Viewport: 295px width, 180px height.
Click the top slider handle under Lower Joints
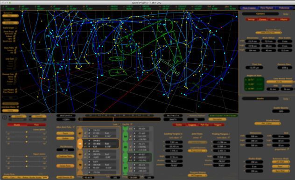click(27, 132)
